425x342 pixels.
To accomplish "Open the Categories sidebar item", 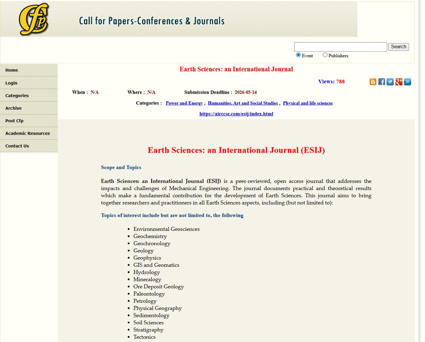I will tap(29, 95).
